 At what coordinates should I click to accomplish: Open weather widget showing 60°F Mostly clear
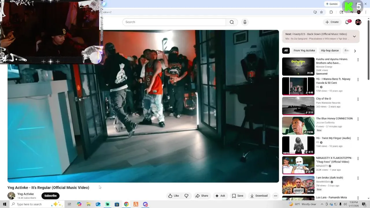303,204
